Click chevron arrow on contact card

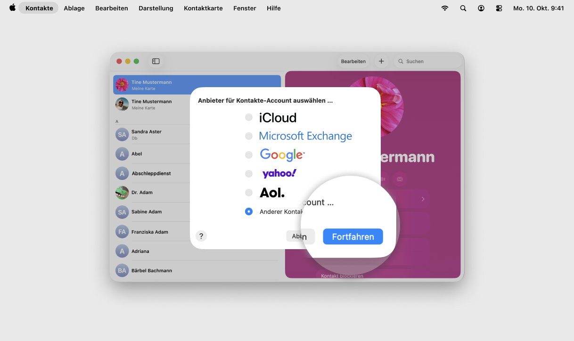tap(423, 199)
